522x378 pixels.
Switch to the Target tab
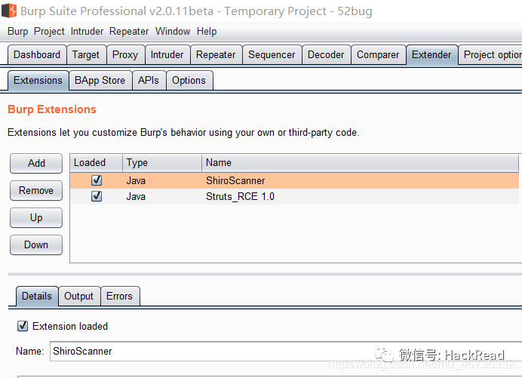[86, 54]
